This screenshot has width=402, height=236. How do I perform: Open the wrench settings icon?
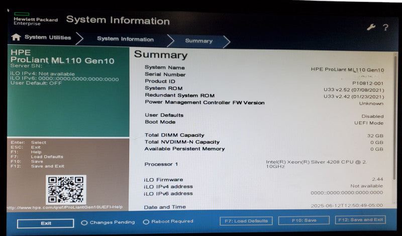371,27
